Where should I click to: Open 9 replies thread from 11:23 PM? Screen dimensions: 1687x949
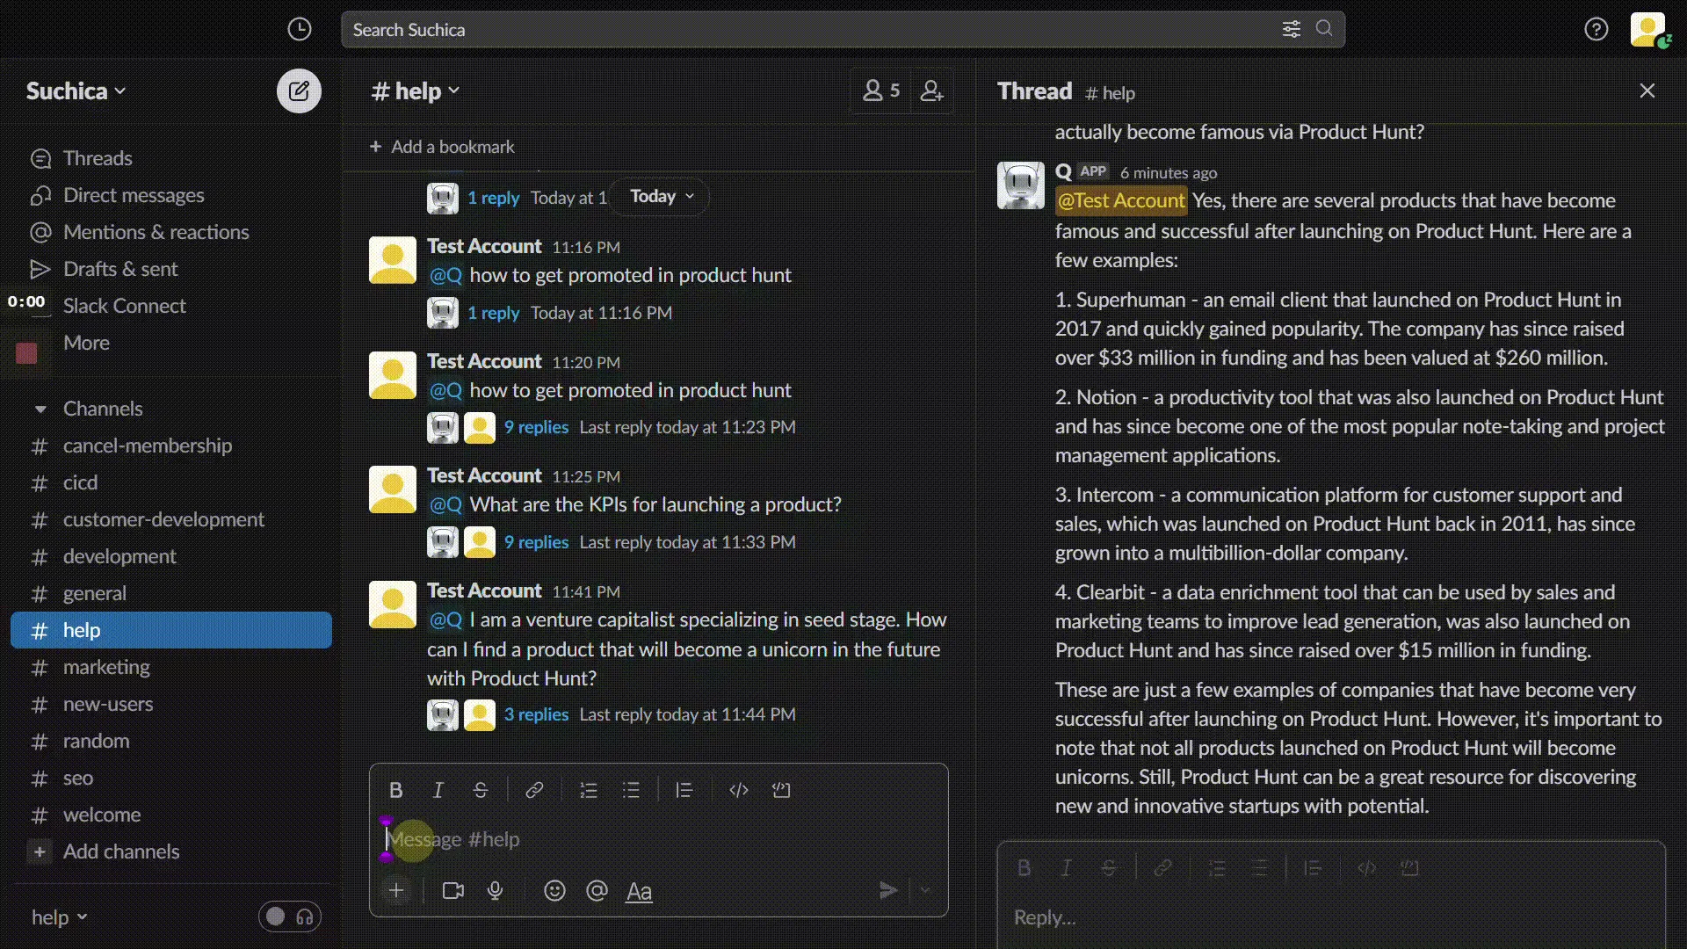536,427
